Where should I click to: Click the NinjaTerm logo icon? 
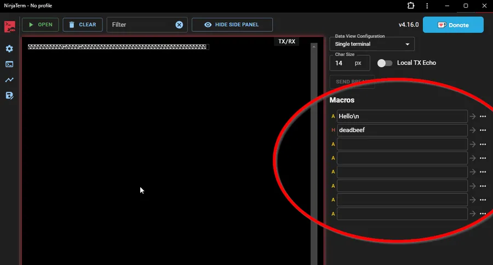pos(9,27)
